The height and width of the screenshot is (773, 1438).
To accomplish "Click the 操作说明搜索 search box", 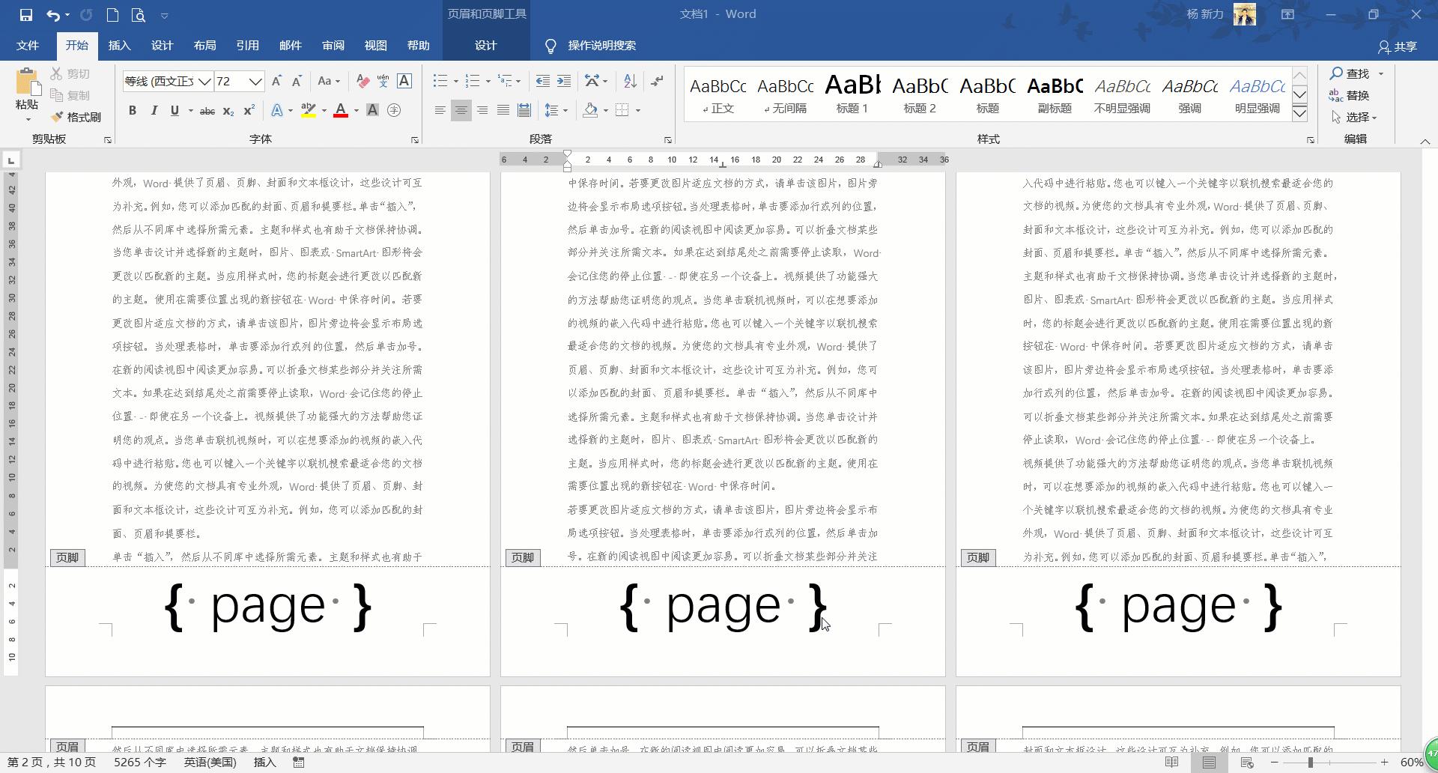I will [x=601, y=46].
